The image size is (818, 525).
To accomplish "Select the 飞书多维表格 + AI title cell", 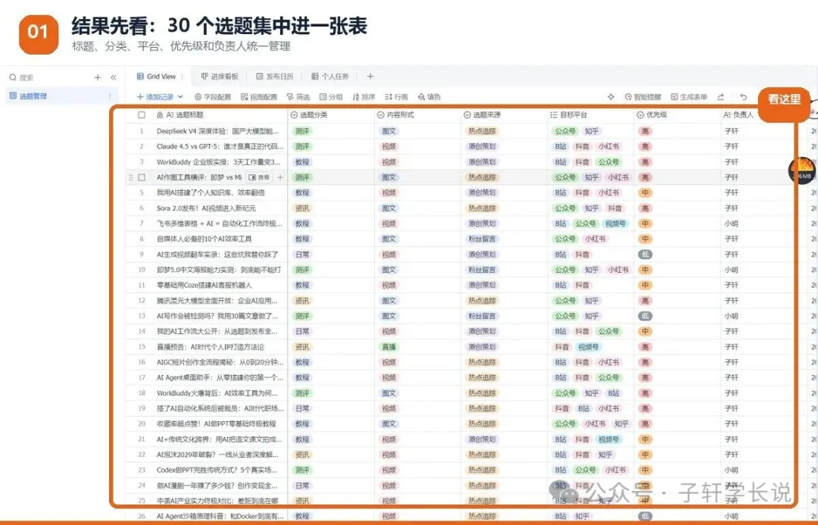I will click(219, 223).
